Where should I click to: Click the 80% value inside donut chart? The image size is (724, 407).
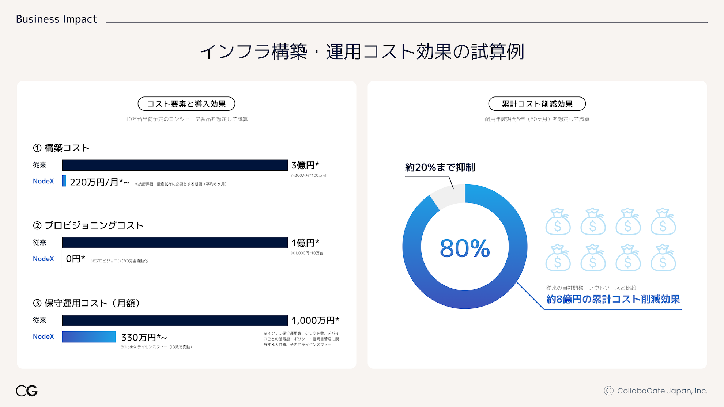pos(464,248)
